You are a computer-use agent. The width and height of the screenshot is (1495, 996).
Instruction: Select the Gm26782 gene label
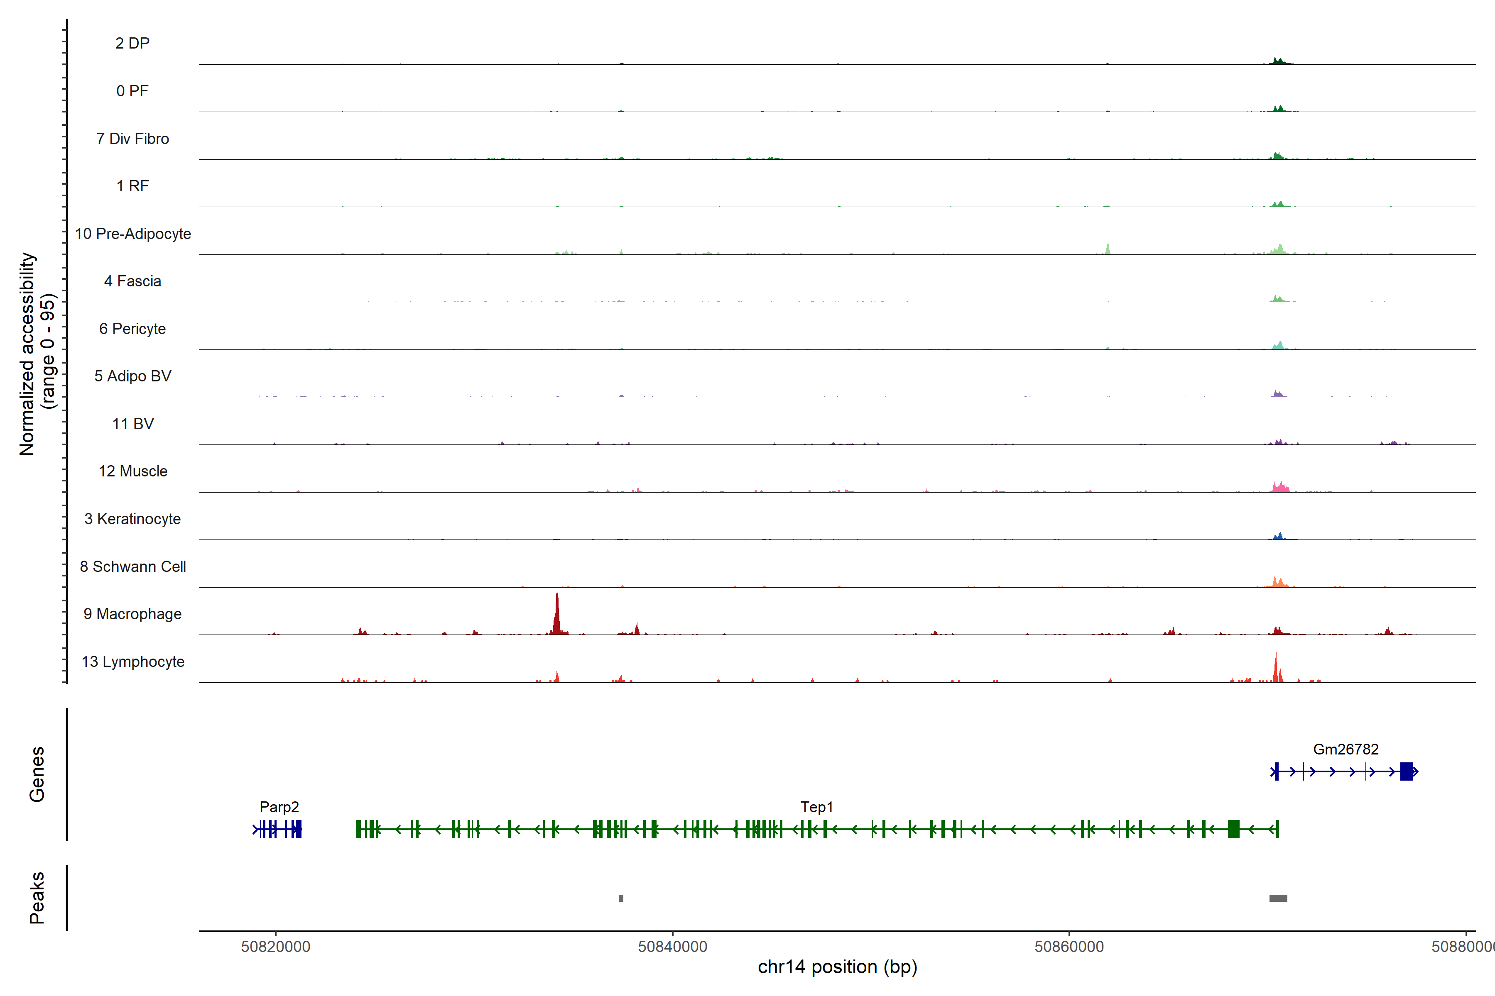pyautogui.click(x=1345, y=749)
